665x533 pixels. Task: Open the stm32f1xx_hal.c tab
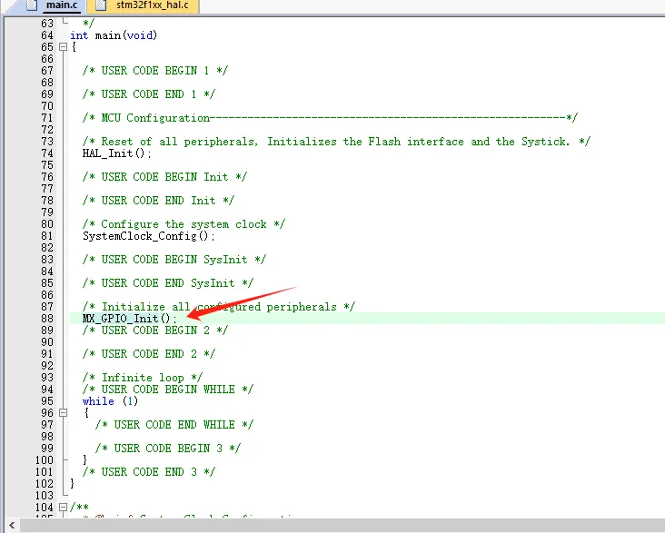[151, 6]
